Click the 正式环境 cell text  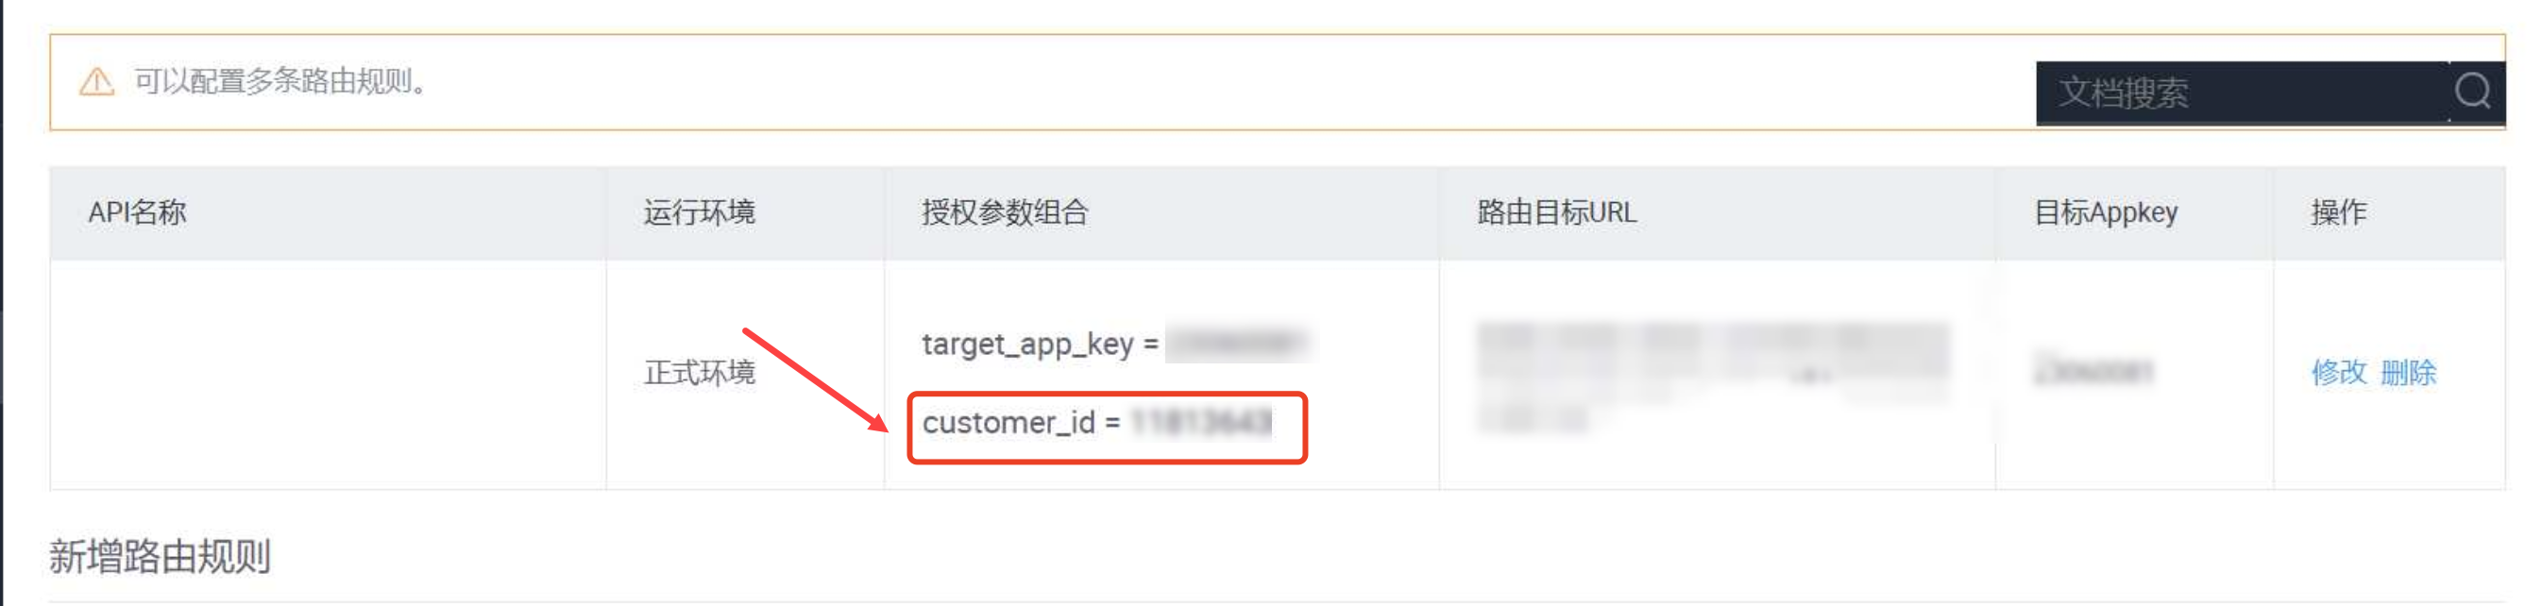pyautogui.click(x=699, y=372)
